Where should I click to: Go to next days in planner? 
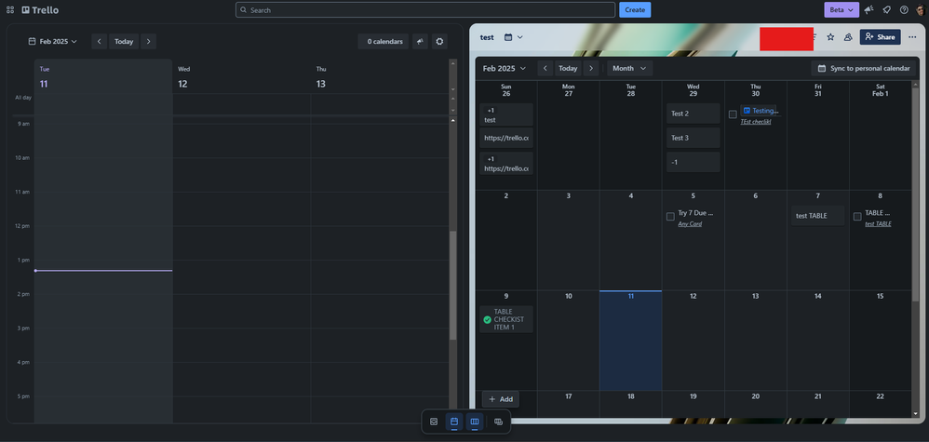pos(148,42)
